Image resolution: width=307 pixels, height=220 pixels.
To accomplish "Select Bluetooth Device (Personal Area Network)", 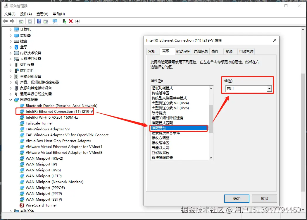I will [61, 105].
